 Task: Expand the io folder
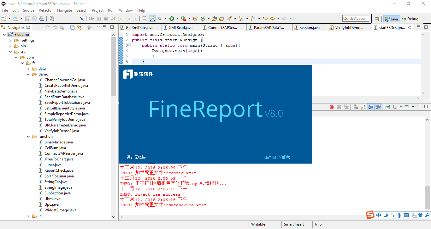pos(28,216)
